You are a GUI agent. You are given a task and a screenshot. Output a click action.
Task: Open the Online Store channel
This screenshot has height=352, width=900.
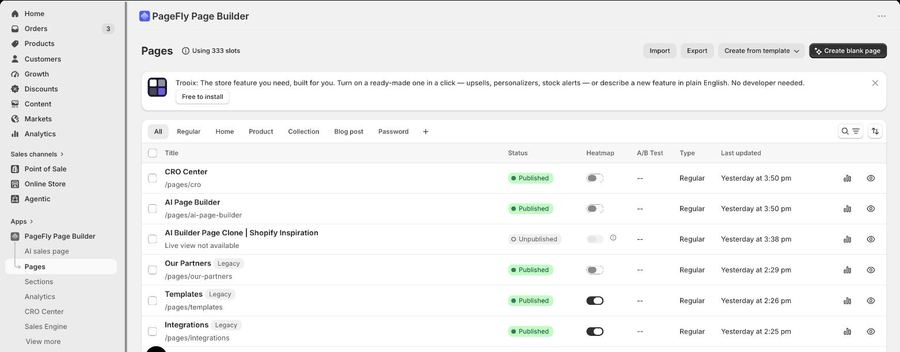(x=45, y=183)
